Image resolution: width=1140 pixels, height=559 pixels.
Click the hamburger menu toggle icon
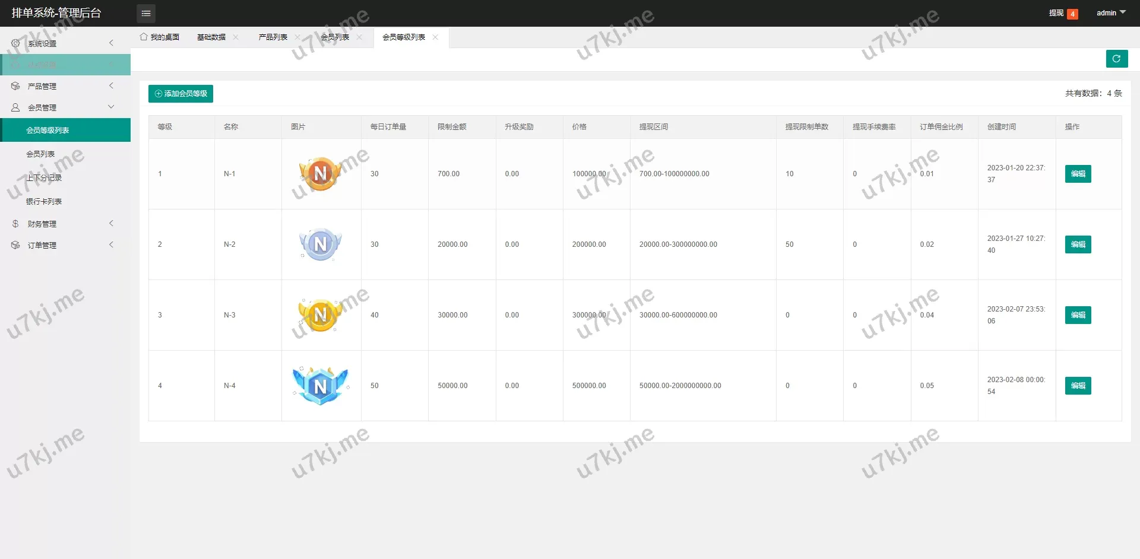coord(145,13)
